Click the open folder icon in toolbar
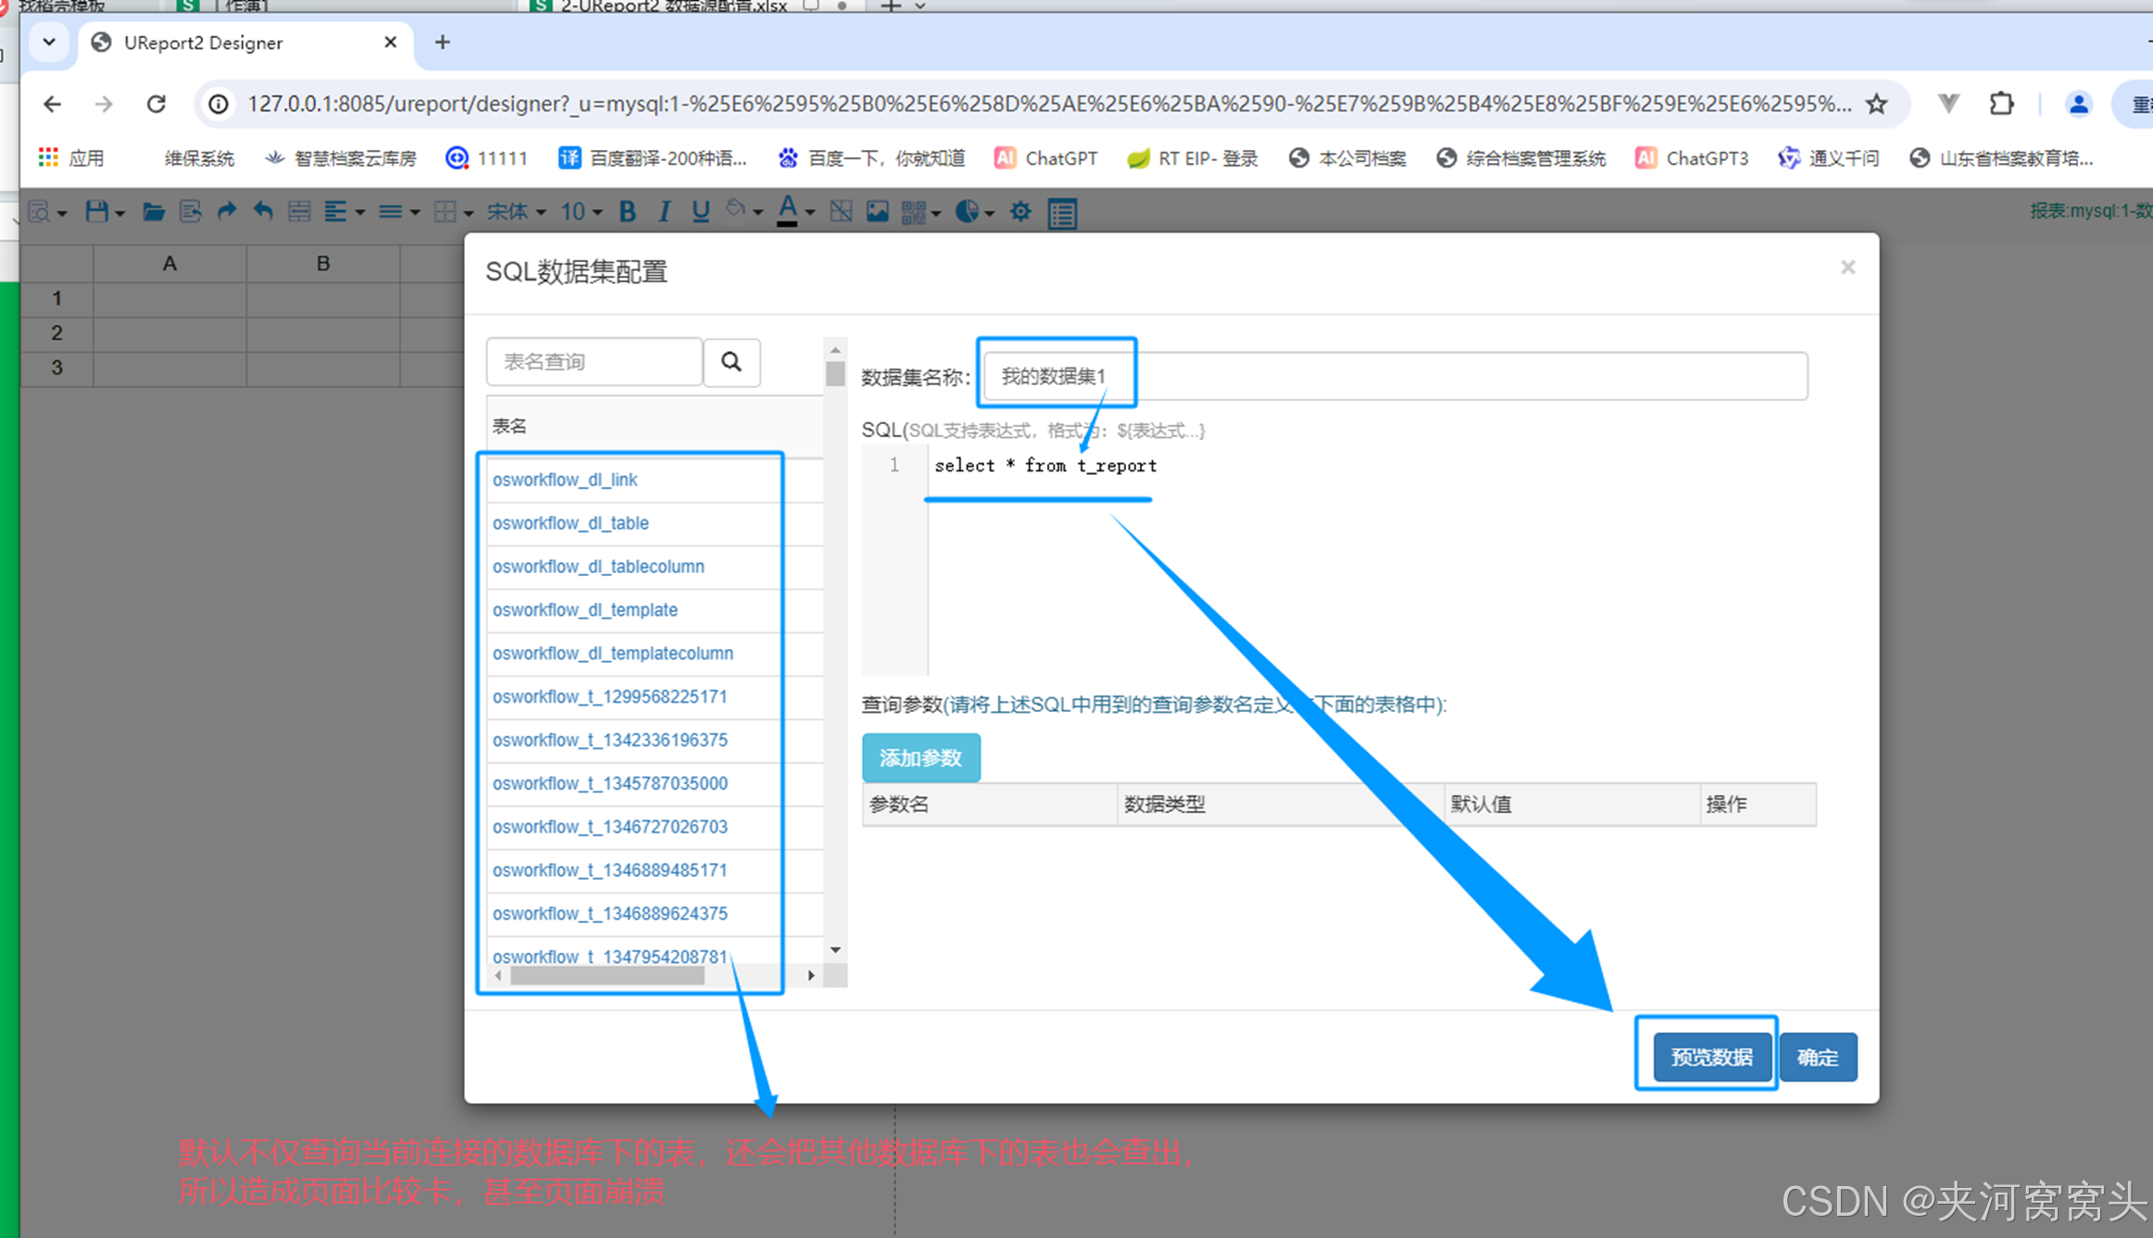This screenshot has height=1238, width=2153. tap(154, 212)
